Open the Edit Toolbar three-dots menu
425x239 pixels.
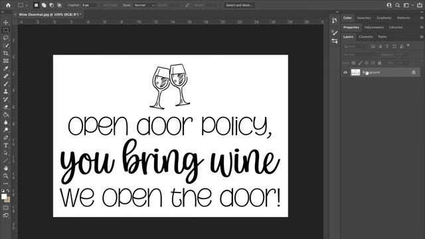point(6,183)
